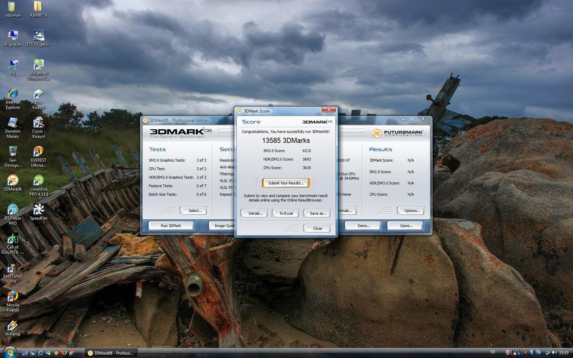Activate 3DMark06 taskbar button
Screen dimensions: 573x358
111,353
